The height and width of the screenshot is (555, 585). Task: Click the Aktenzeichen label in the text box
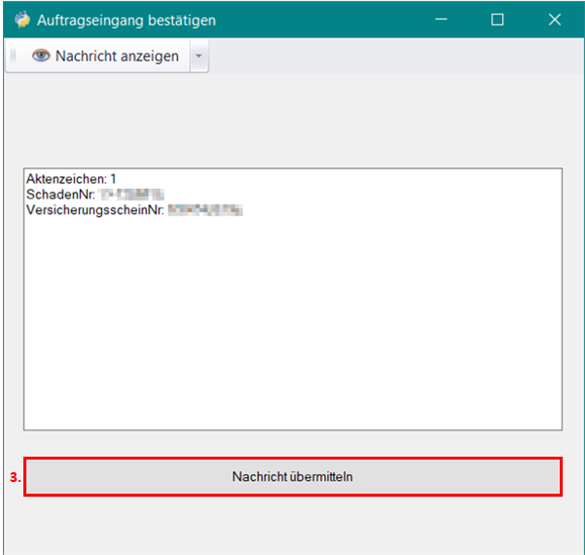(65, 180)
